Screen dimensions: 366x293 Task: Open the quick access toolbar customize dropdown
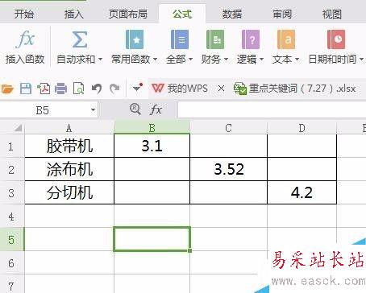137,88
